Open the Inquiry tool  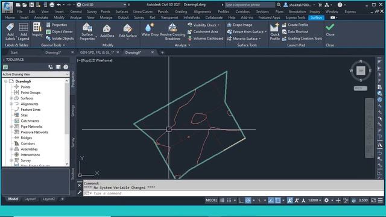(37, 30)
